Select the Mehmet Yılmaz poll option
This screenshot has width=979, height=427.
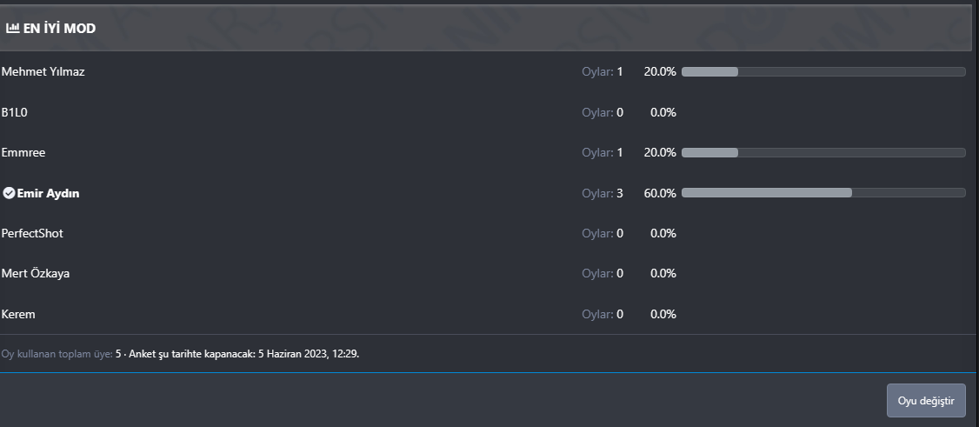coord(43,71)
